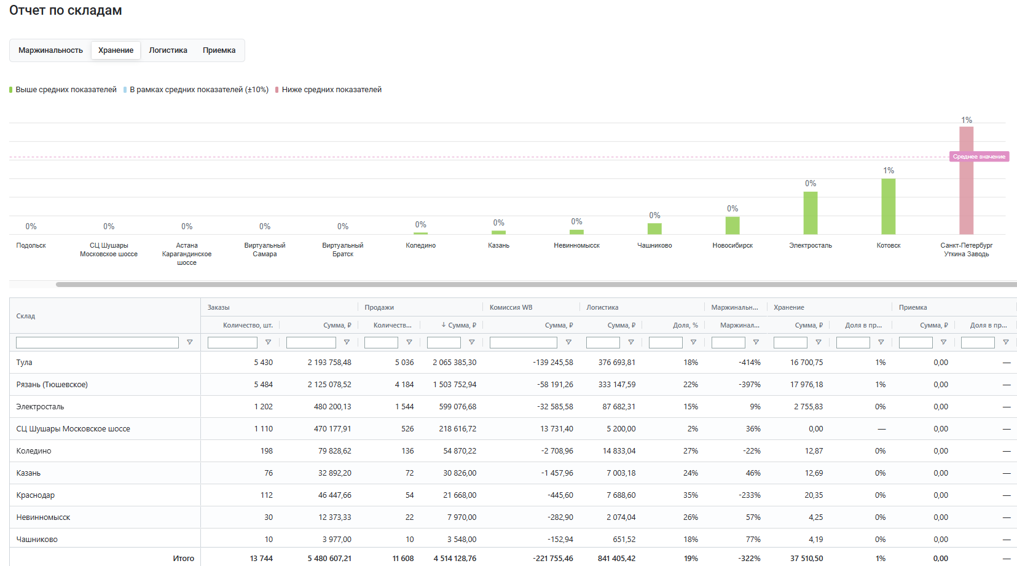Click the Астана Карагандинское шоссе chart label
This screenshot has width=1017, height=566.
(187, 254)
